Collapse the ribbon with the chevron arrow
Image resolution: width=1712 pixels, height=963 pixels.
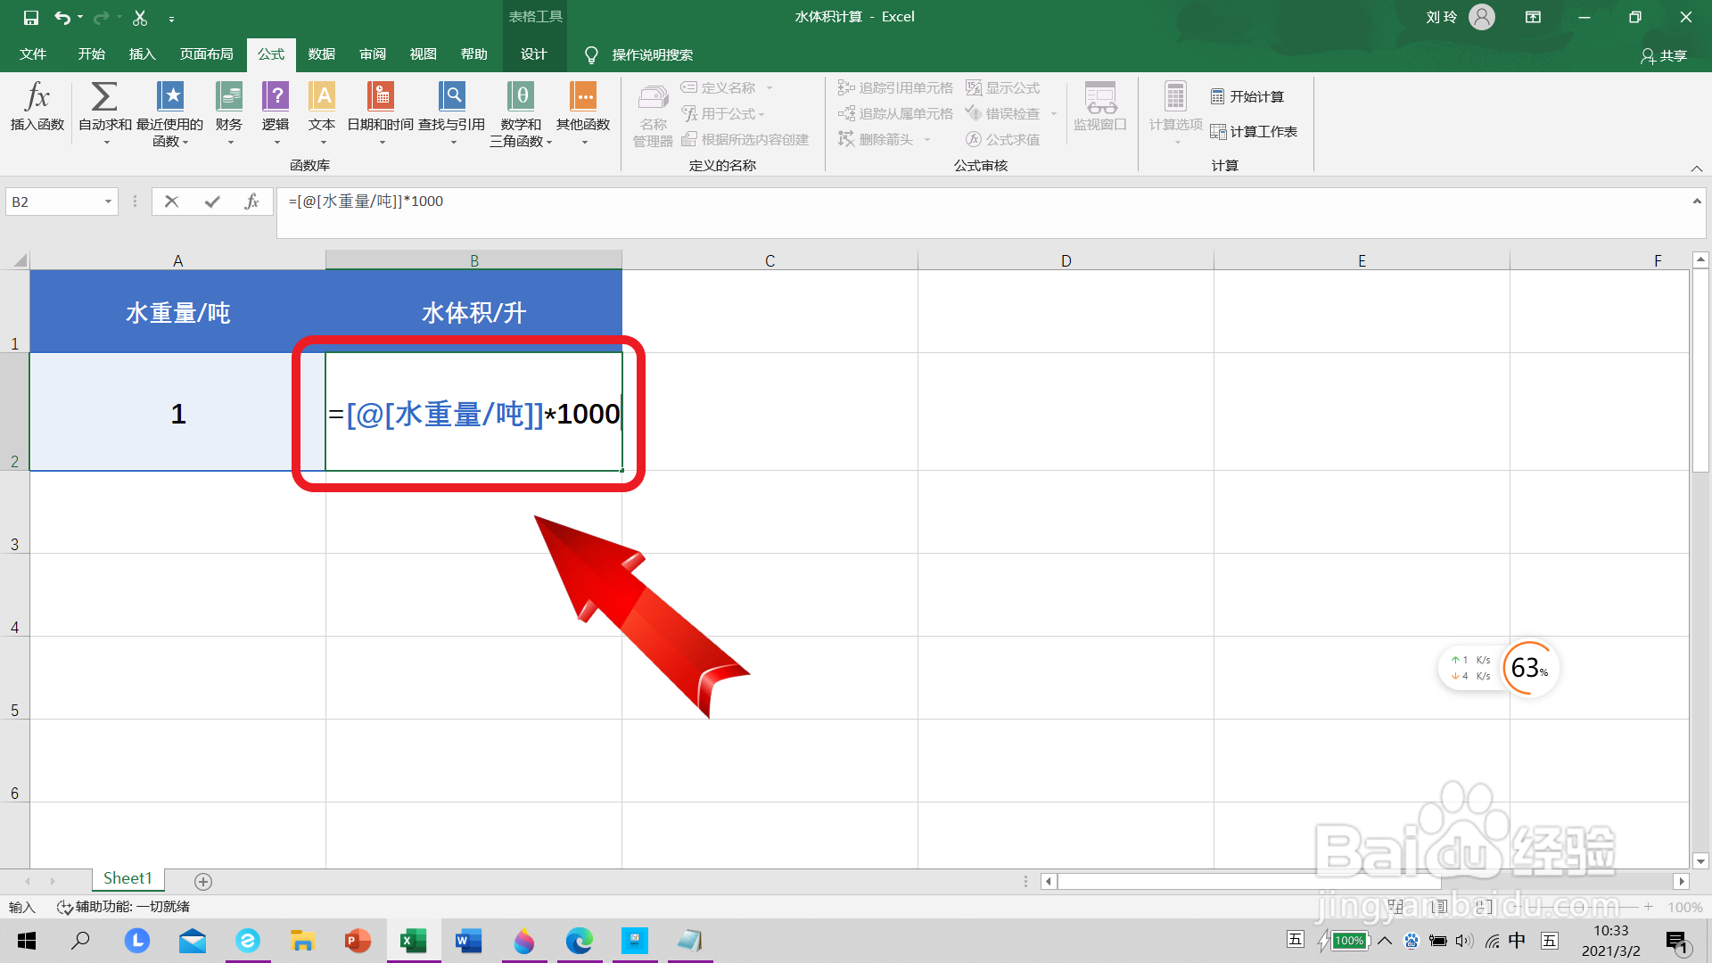point(1696,169)
